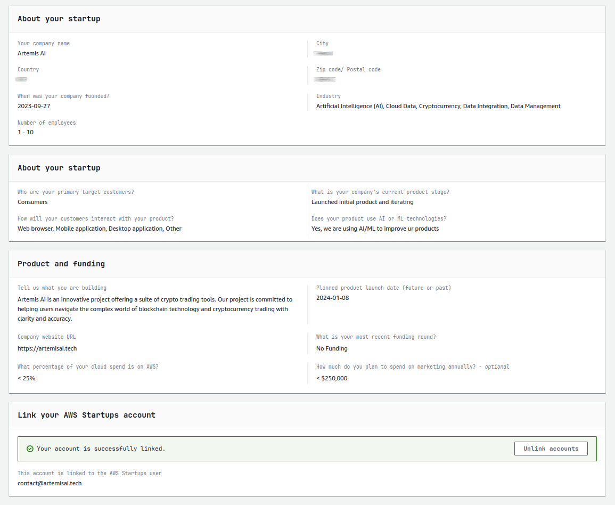Viewport: 615px width, 505px height.
Task: Click the 'When was your company founded?' label
Action: 63,96
